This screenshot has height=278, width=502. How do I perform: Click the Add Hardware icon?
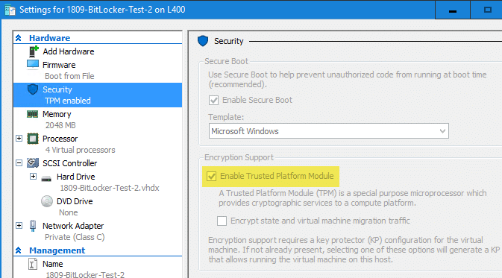pos(34,51)
